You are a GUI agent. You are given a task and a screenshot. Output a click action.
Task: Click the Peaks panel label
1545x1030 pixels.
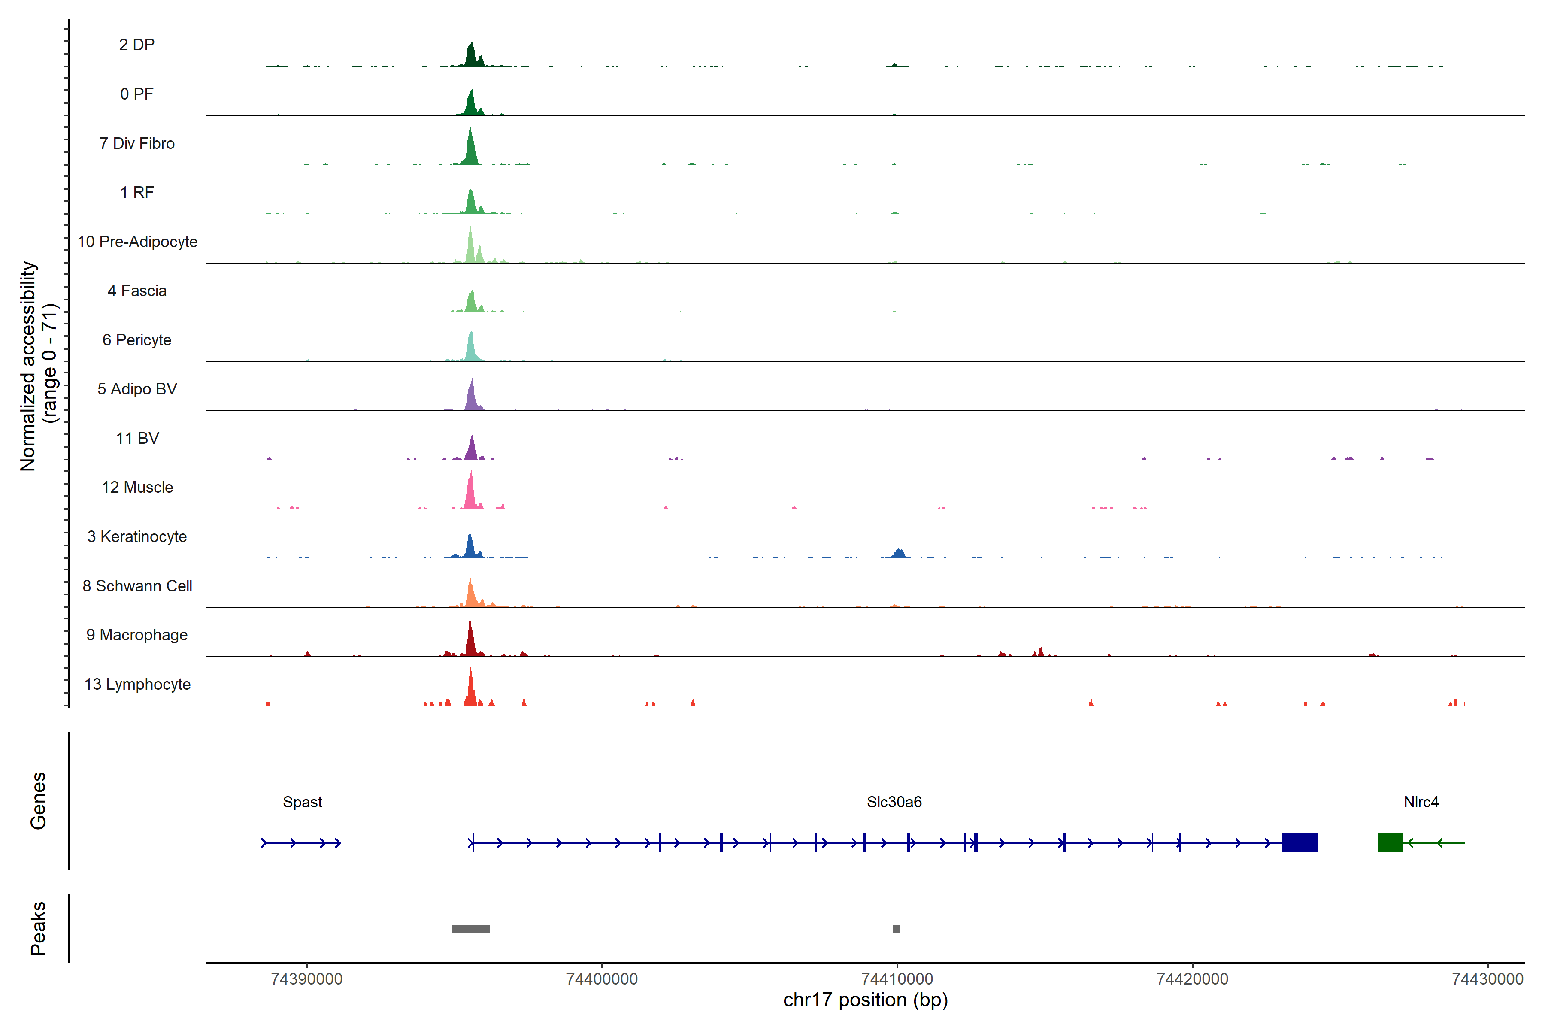pos(38,927)
